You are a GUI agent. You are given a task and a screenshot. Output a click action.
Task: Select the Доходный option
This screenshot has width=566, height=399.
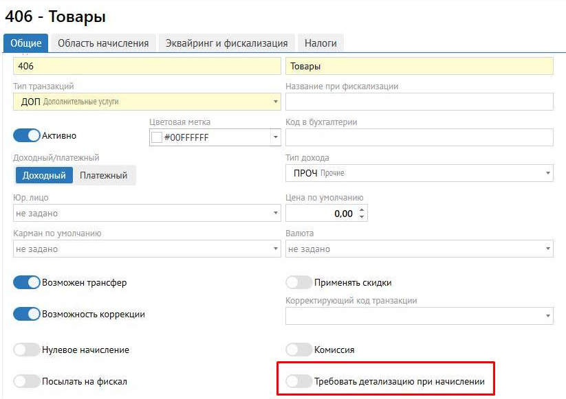[44, 175]
